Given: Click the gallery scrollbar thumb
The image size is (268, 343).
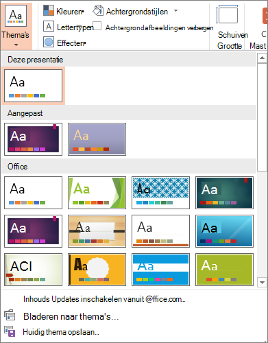Looking at the screenshot, I should point(262,117).
